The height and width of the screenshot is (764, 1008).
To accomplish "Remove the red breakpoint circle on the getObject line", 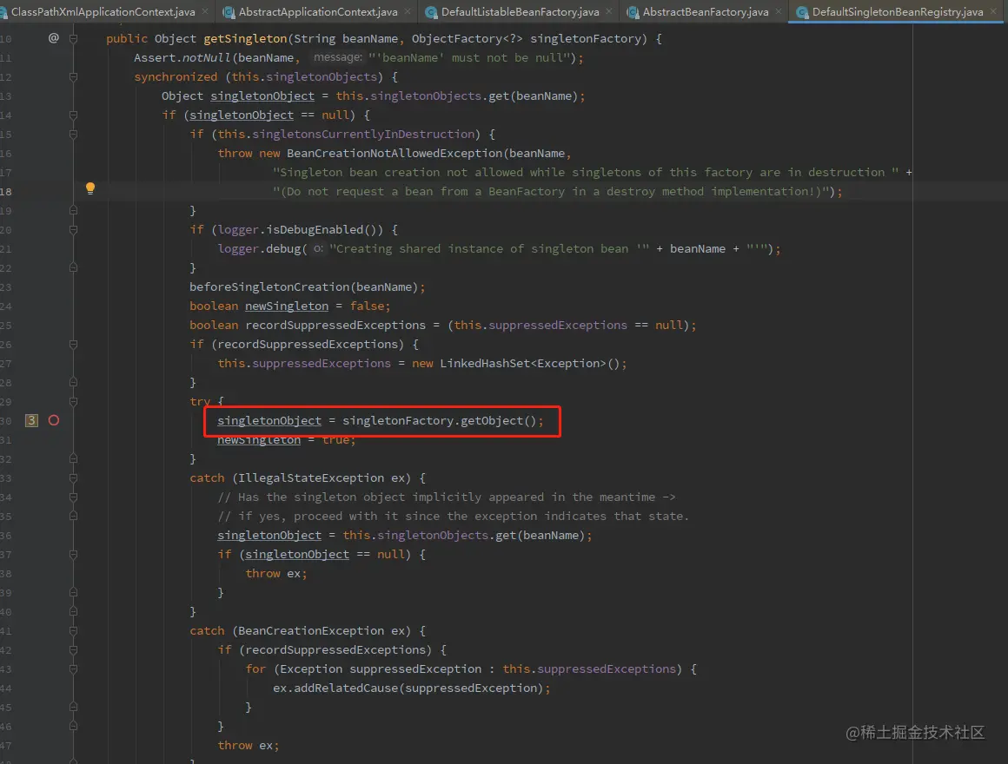I will coord(54,420).
